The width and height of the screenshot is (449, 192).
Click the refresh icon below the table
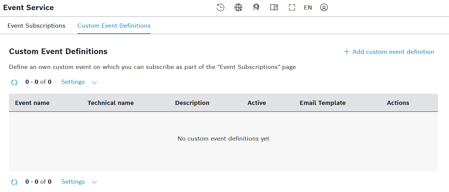coord(14,182)
